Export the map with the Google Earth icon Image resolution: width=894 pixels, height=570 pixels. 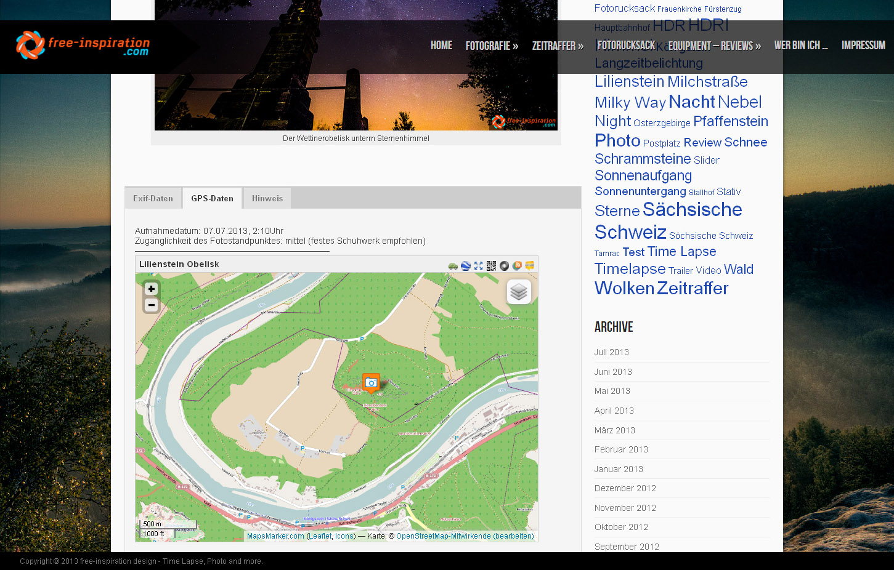coord(466,266)
